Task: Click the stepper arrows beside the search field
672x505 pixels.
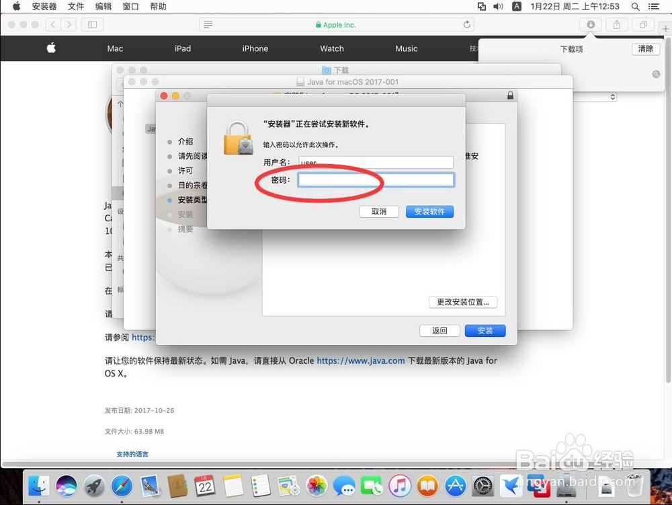Action: tap(612, 97)
